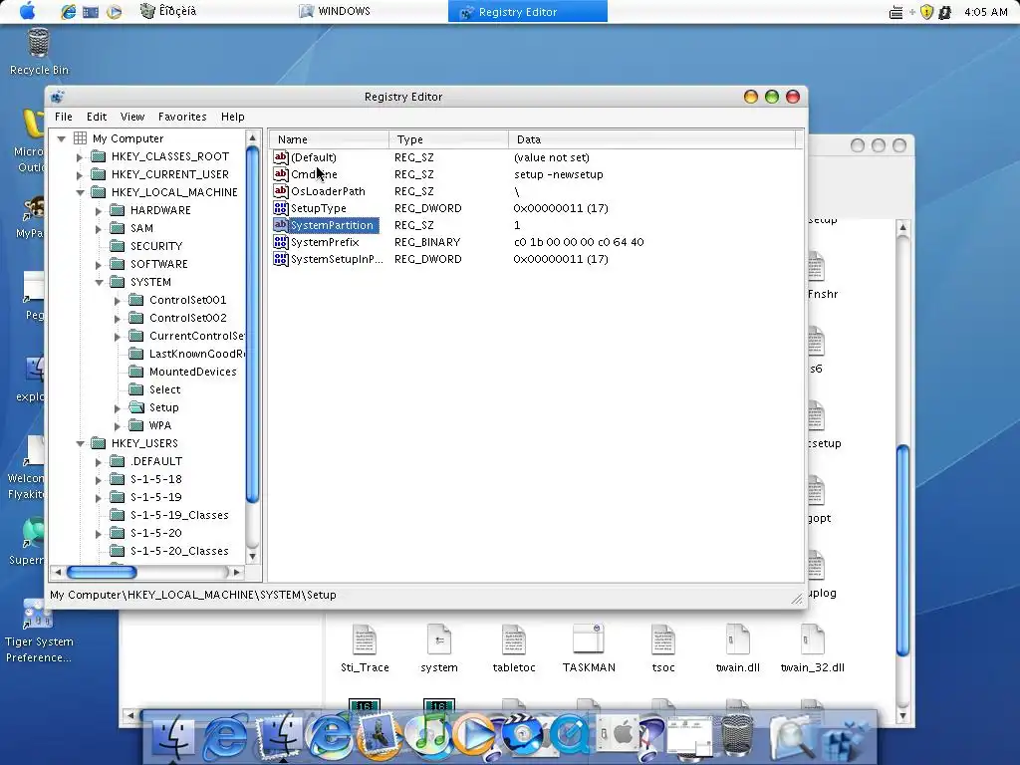Screen dimensions: 1020x765
Task: Select WPA key folder icon
Action: pos(135,425)
